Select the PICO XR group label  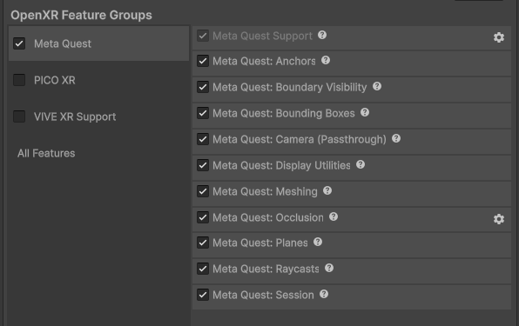tap(55, 80)
